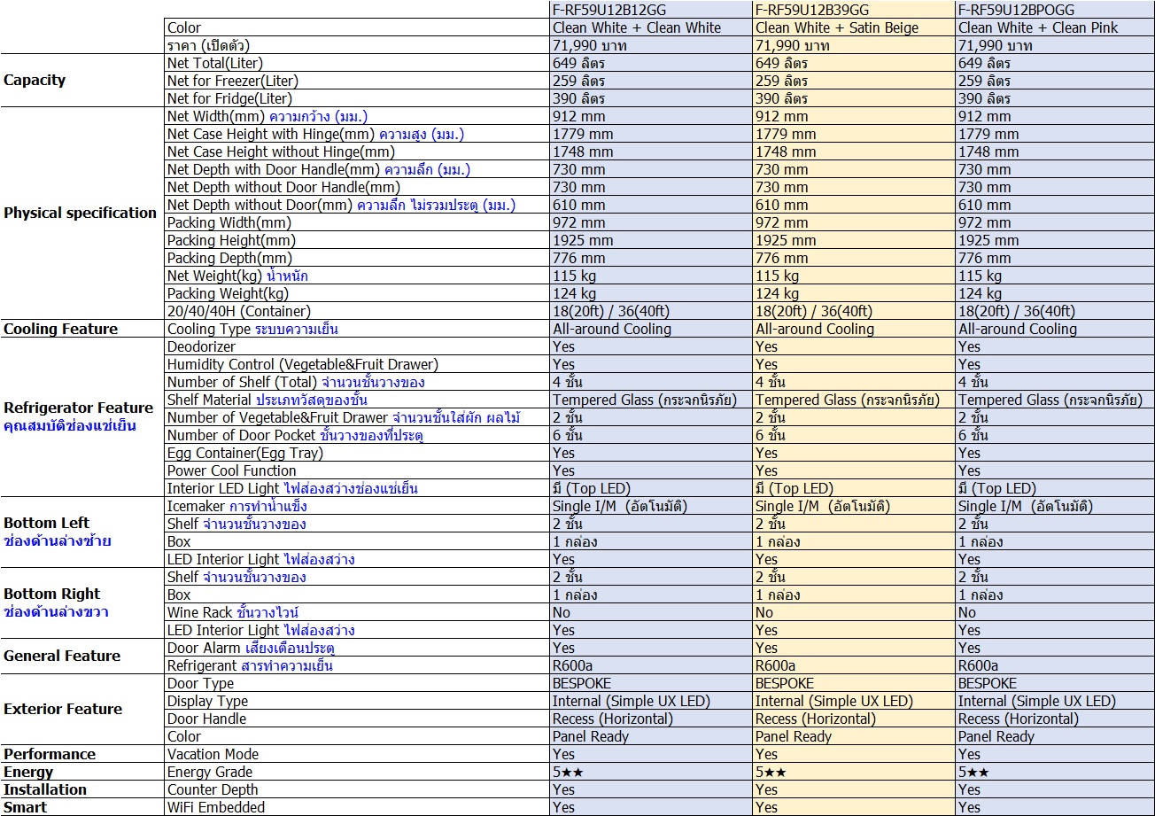This screenshot has height=816, width=1155.
Task: Click the Number of Door Pocket label
Action: [x=295, y=435]
